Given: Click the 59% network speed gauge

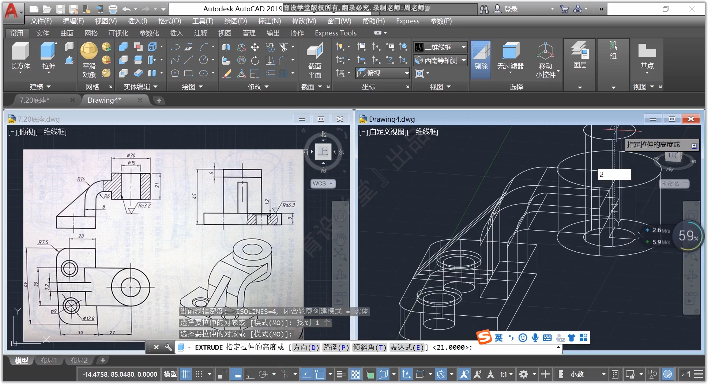Looking at the screenshot, I should [x=688, y=236].
